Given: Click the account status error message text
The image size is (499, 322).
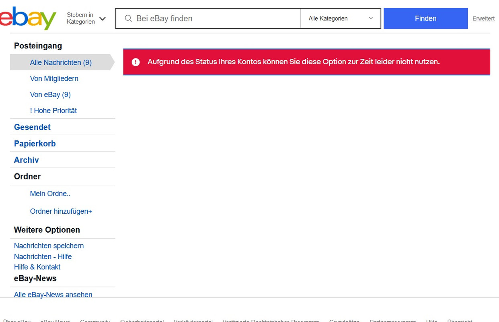Looking at the screenshot, I should point(294,62).
